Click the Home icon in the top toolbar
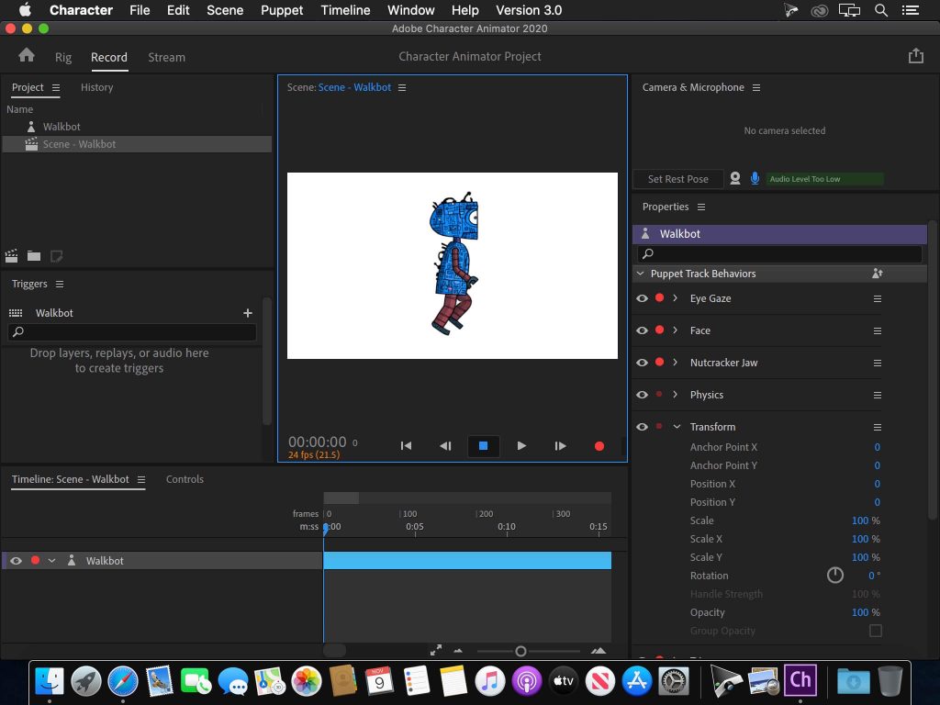Screen dimensions: 940x705 click(27, 56)
